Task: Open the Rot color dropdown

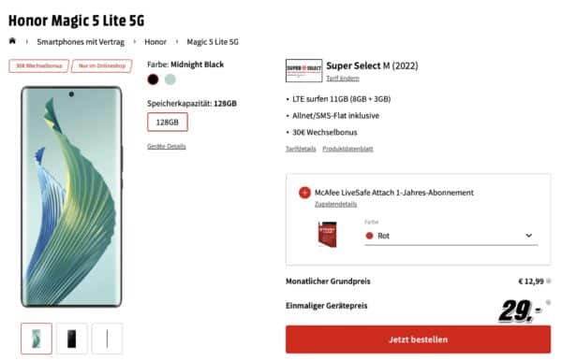Action: click(451, 236)
